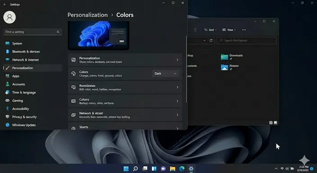Click the three-dots More button in File Explorer

point(244,30)
